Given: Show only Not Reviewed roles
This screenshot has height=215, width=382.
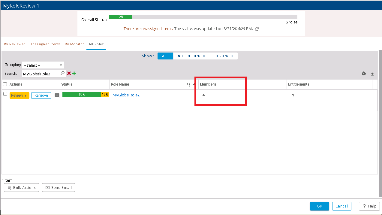Looking at the screenshot, I should (191, 56).
